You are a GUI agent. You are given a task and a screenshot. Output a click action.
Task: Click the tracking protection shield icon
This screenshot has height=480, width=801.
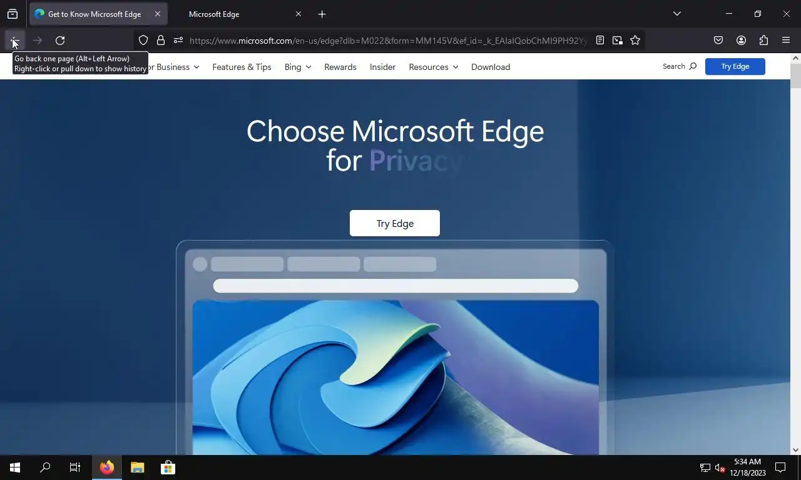click(143, 41)
